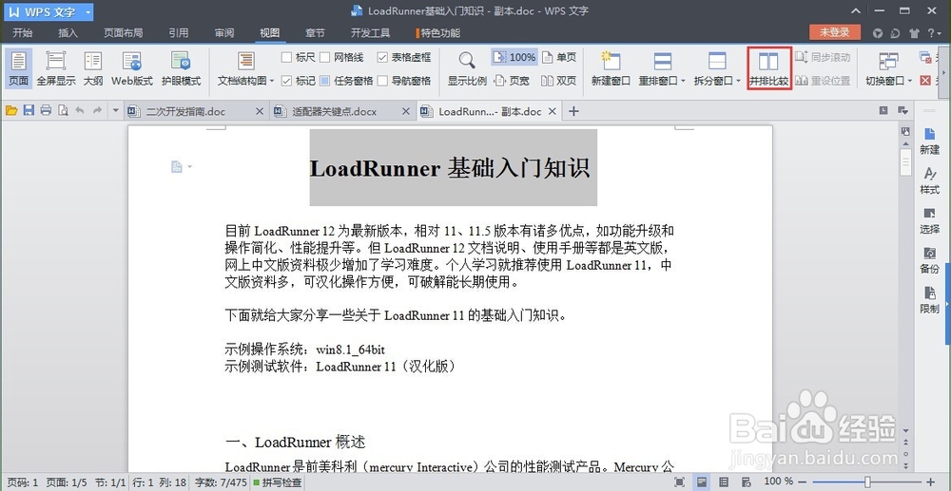This screenshot has height=491, width=951.
Task: Turn on 护眼模式 eye protection
Action: click(x=181, y=68)
